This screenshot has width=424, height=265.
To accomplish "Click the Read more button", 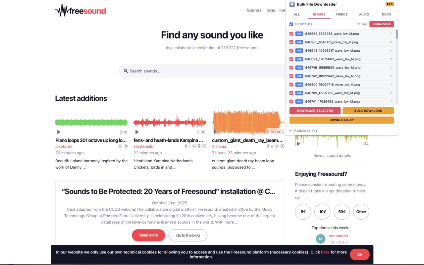I will [148, 235].
